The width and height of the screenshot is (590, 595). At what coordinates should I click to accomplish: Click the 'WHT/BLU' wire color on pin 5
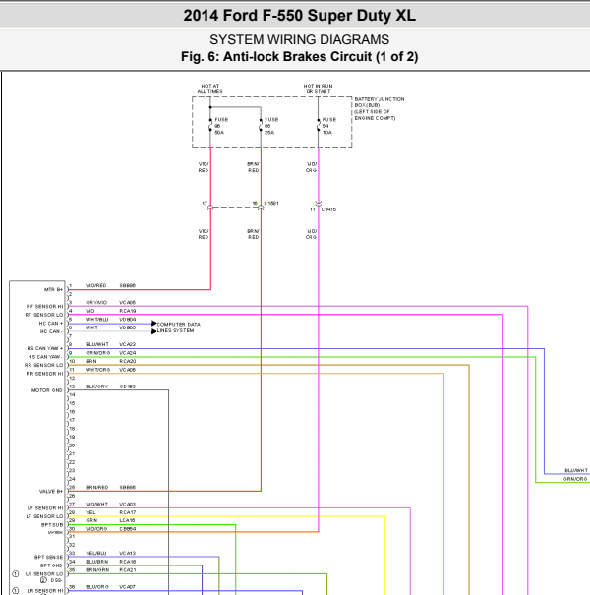pyautogui.click(x=96, y=320)
